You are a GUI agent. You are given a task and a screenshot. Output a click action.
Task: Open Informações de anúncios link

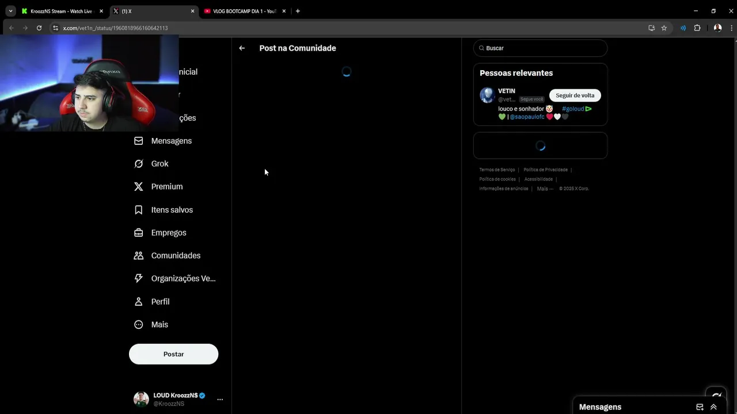click(503, 189)
